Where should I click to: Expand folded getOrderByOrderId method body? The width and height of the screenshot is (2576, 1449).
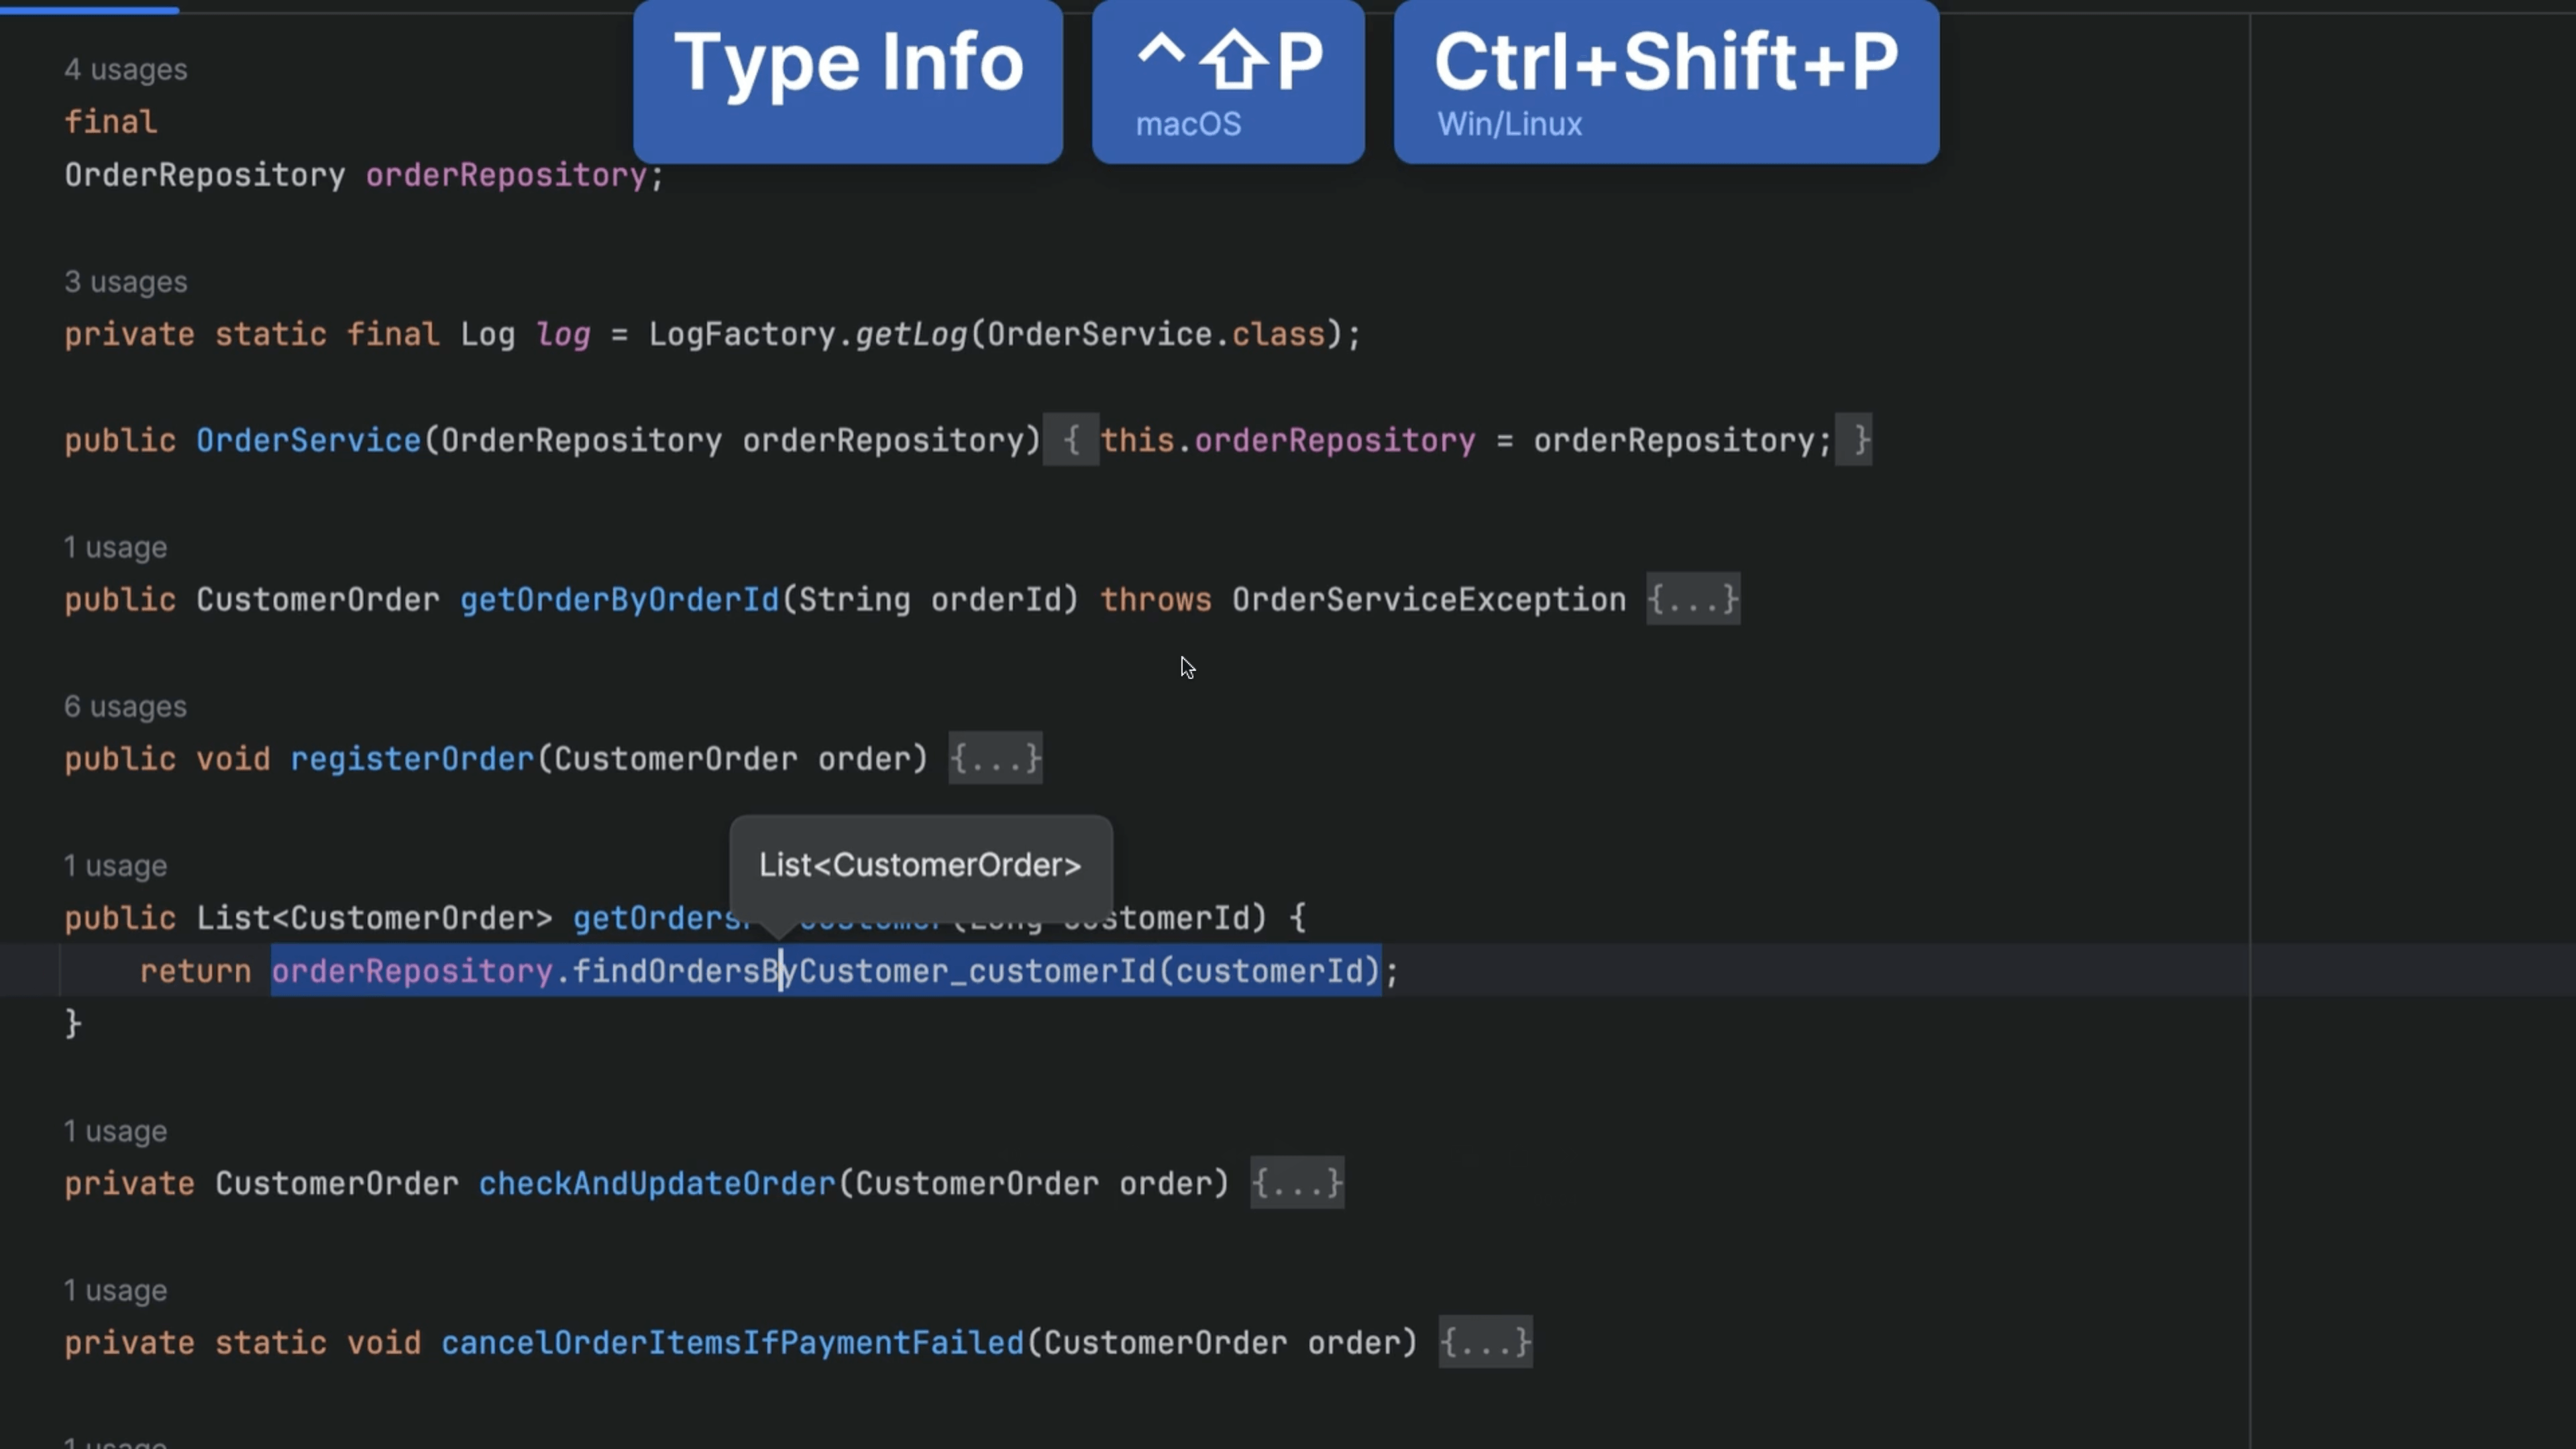point(1693,600)
